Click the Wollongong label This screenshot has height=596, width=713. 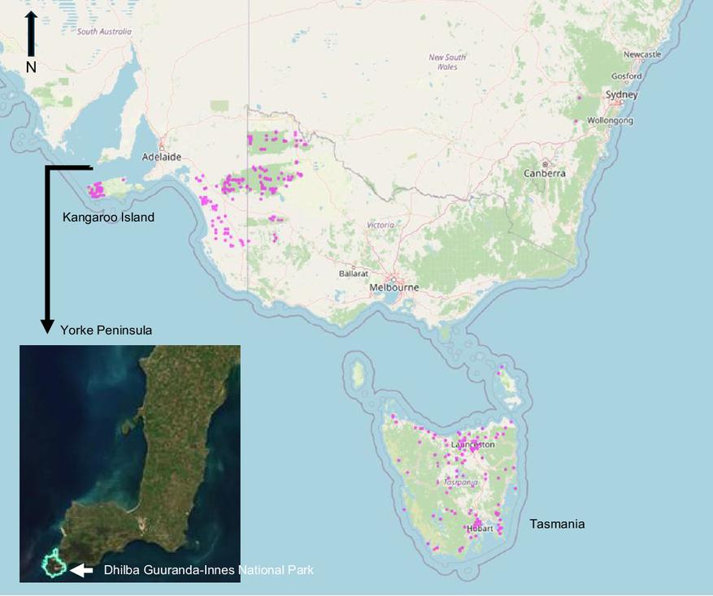611,120
